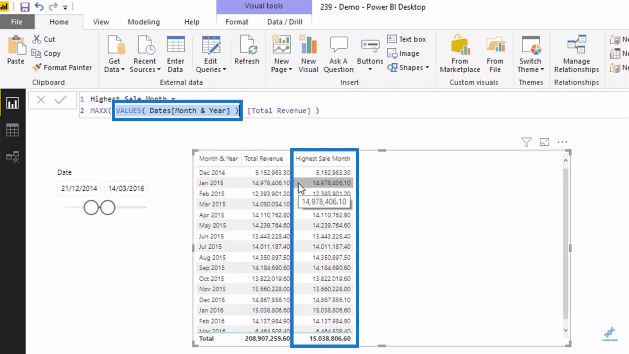This screenshot has height=354, width=629.
Task: Import custom visual From File
Action: (x=495, y=54)
